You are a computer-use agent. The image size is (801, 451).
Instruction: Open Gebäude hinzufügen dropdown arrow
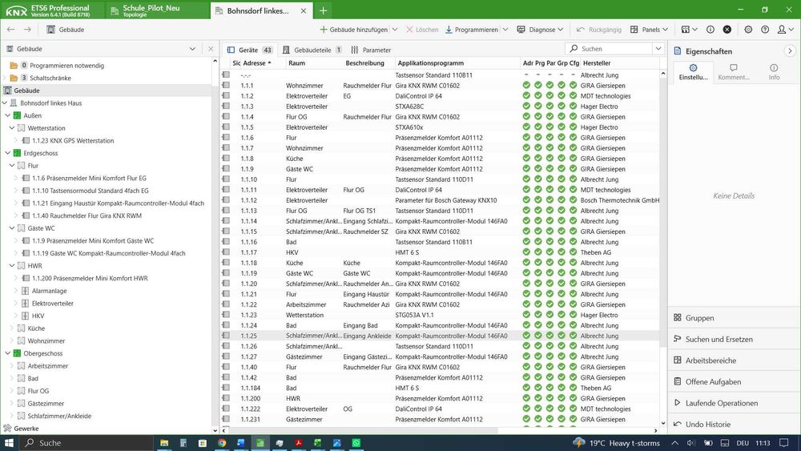(395, 30)
